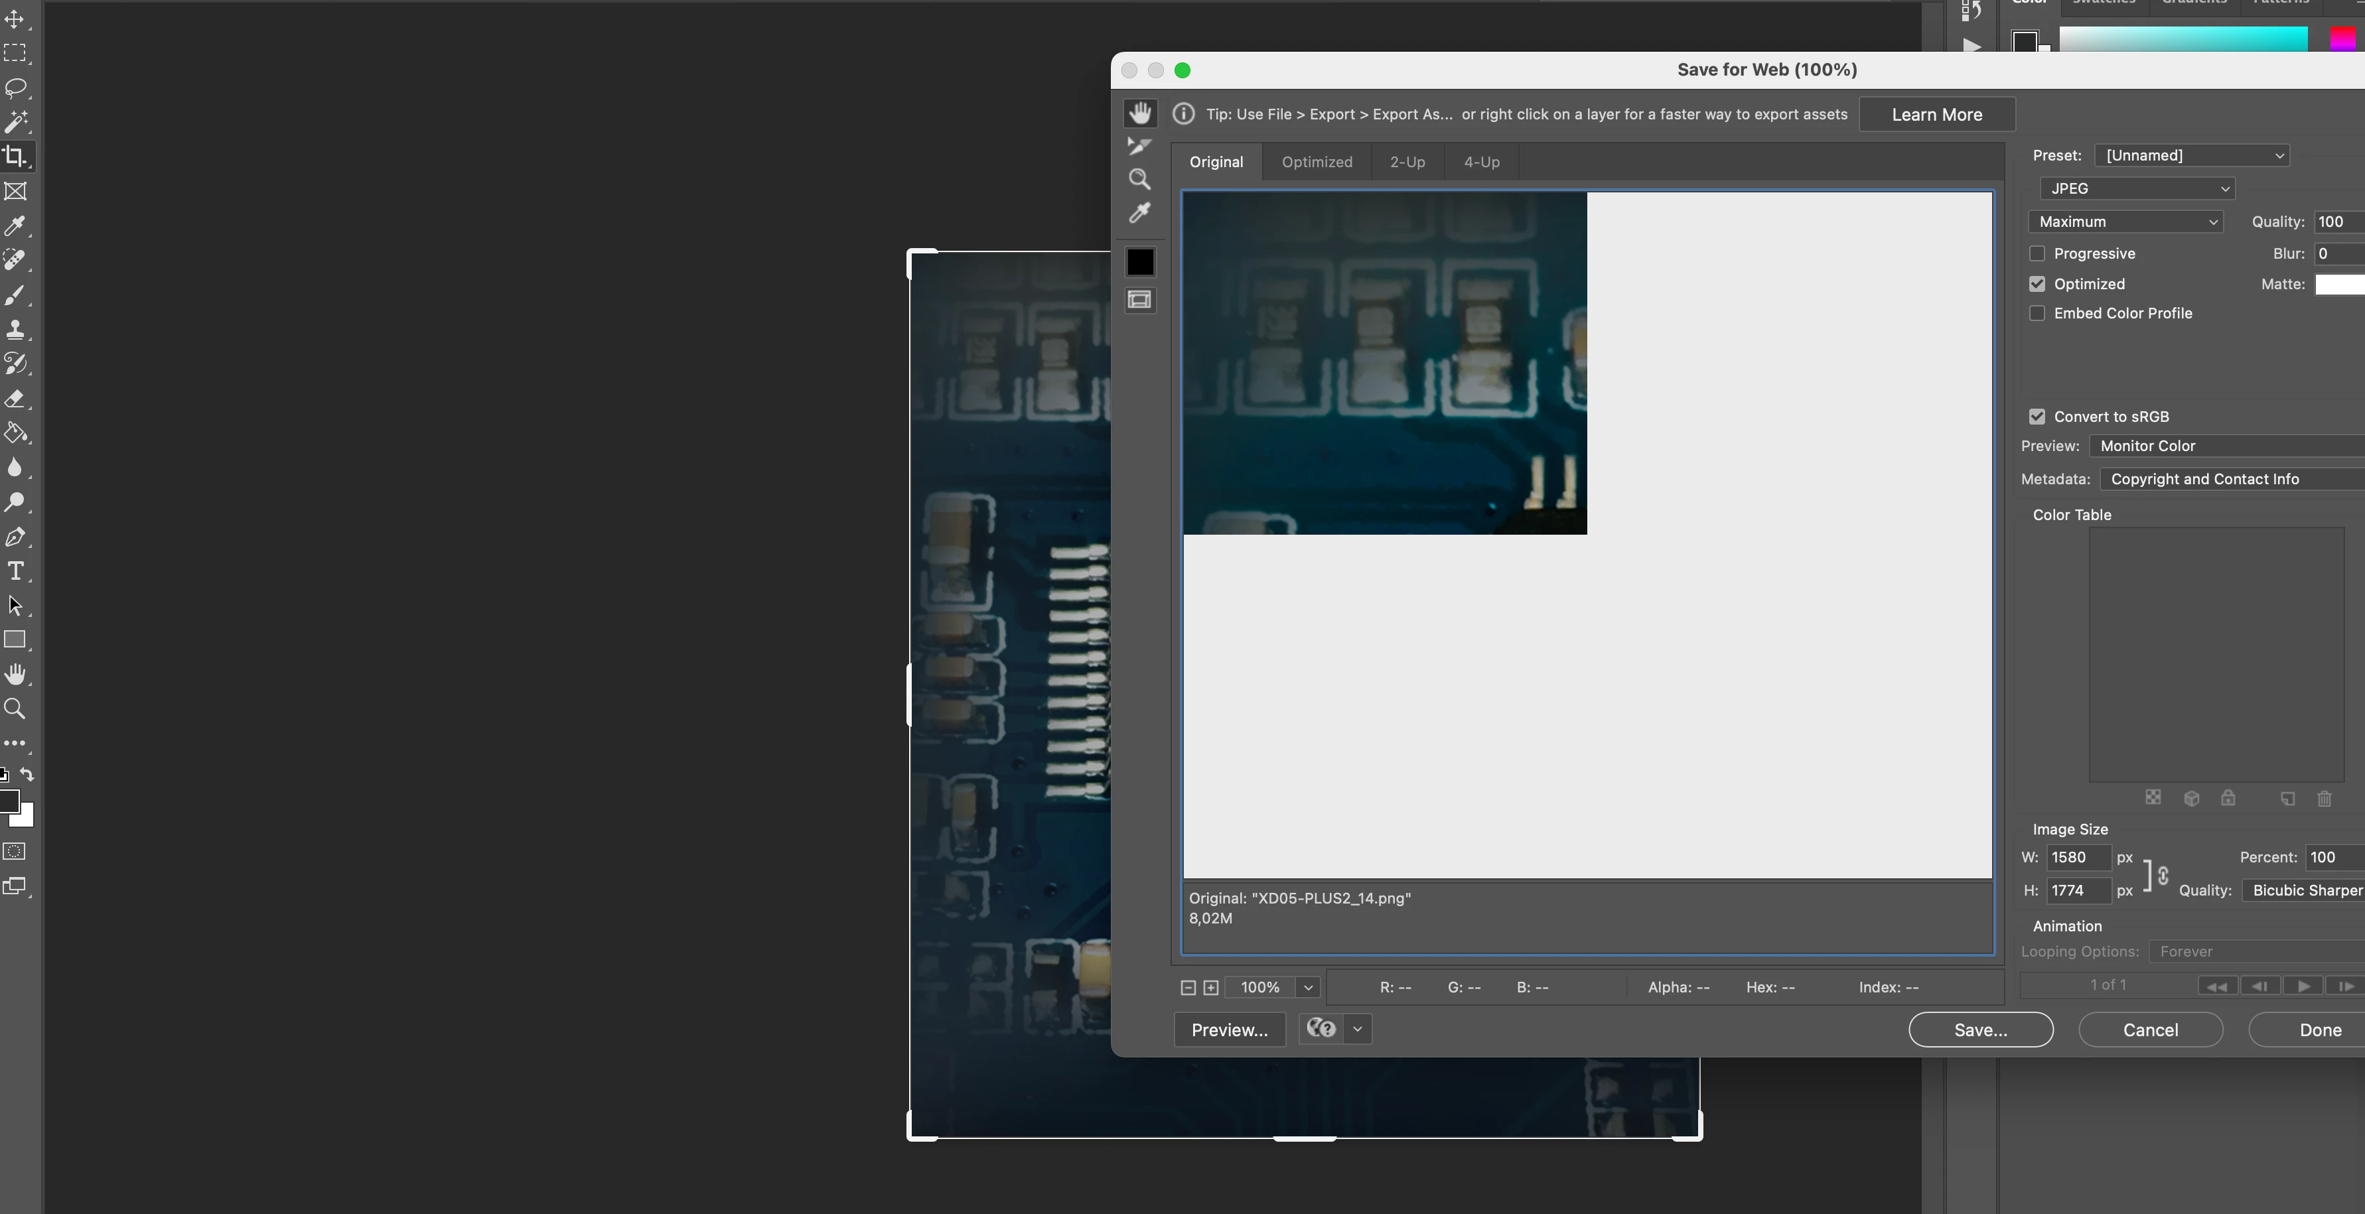The image size is (2365, 1214).
Task: Switch to the Optimized tab
Action: click(x=1317, y=161)
